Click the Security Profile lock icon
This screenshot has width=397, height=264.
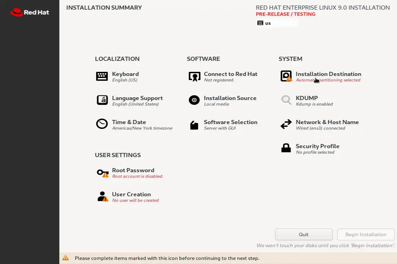point(286,148)
